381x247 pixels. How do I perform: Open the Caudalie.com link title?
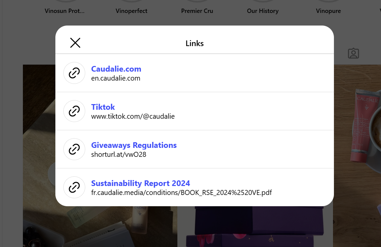tap(116, 69)
